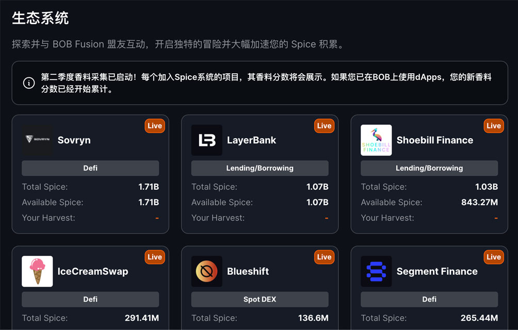Open the IceCreamSwap project title

pyautogui.click(x=93, y=271)
